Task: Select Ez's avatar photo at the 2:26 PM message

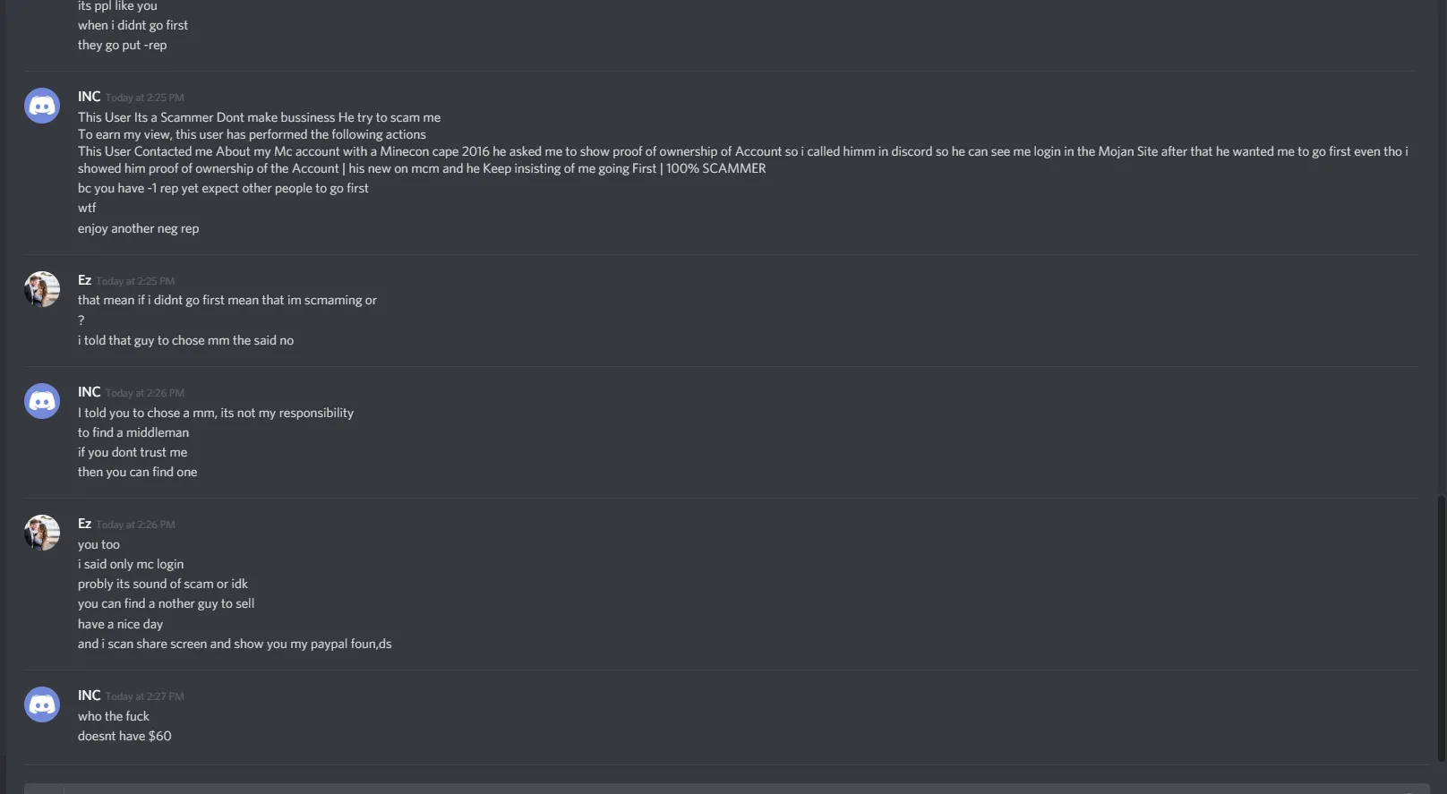Action: point(42,533)
